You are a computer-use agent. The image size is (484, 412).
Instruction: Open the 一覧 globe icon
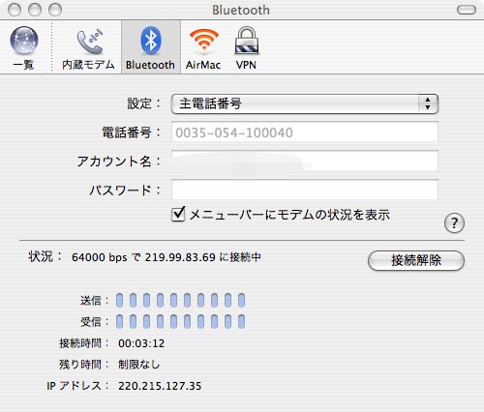point(24,41)
